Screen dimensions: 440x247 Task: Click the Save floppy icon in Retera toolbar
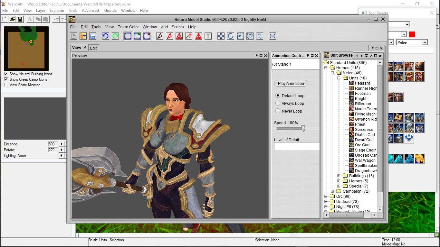tap(93, 36)
